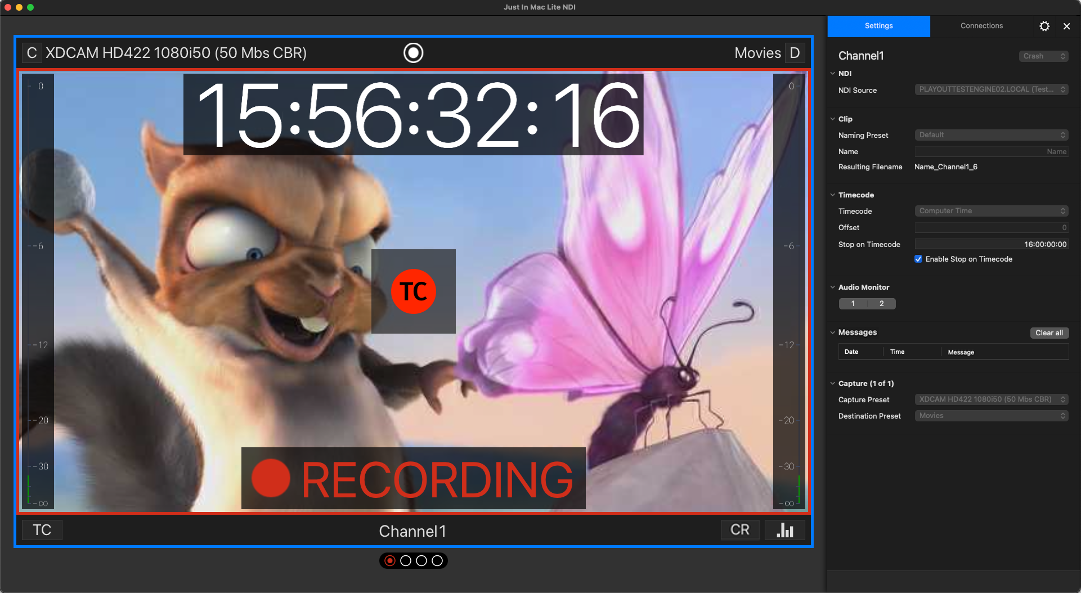Click the right audio level meter
Viewport: 1081px width, 593px height.
click(789, 291)
